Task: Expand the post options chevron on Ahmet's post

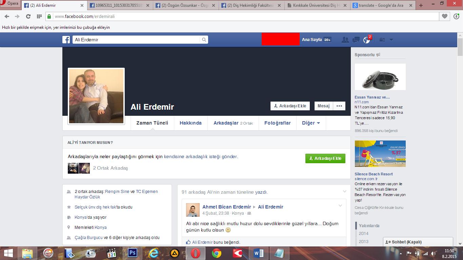Action: point(341,205)
